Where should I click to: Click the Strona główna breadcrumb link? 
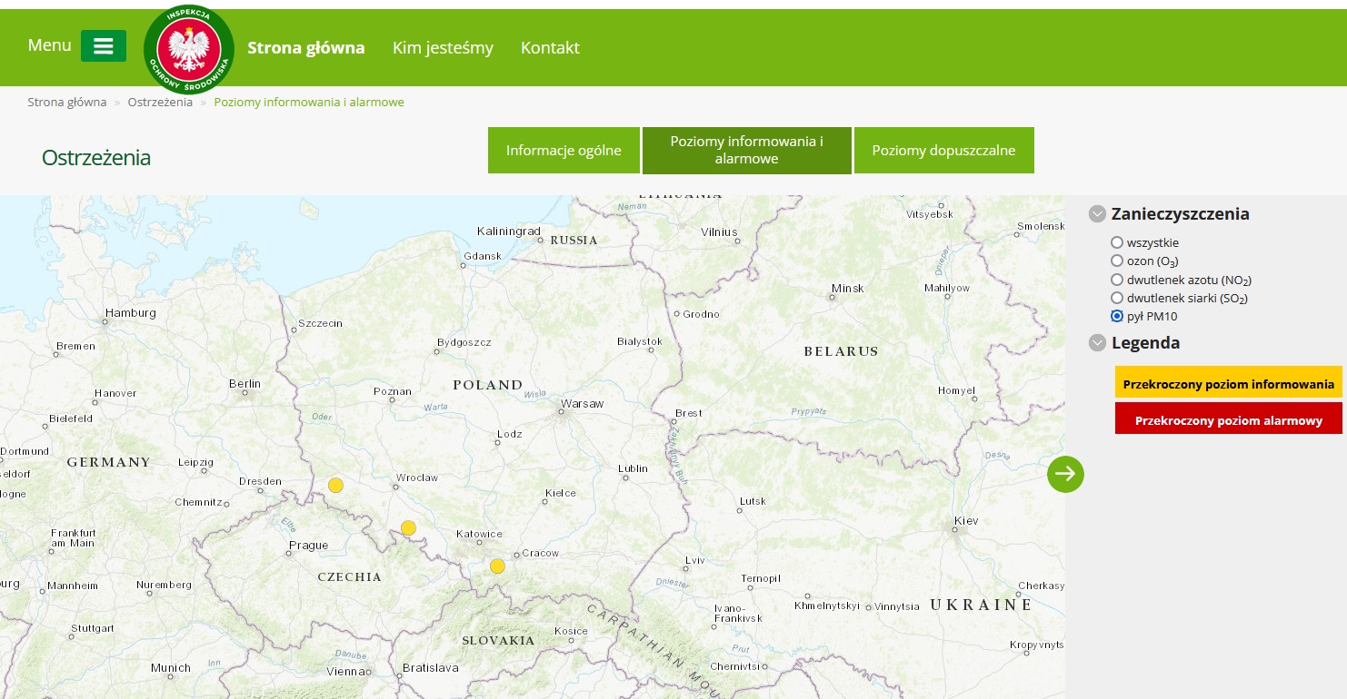coord(67,102)
